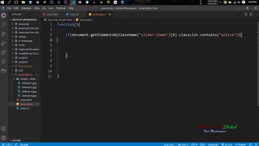This screenshot has width=259, height=146.
Task: Click the feedback icon in status bar
Action: click(251, 144)
